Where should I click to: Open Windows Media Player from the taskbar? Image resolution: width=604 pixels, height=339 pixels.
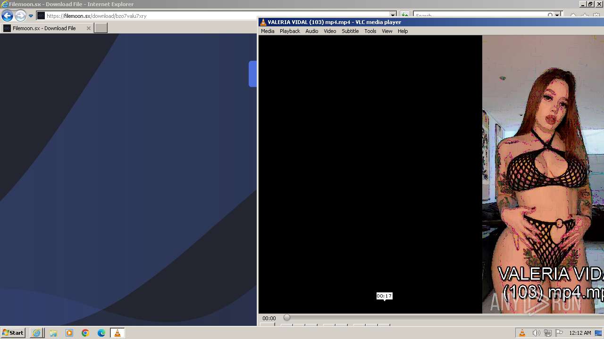pyautogui.click(x=69, y=333)
